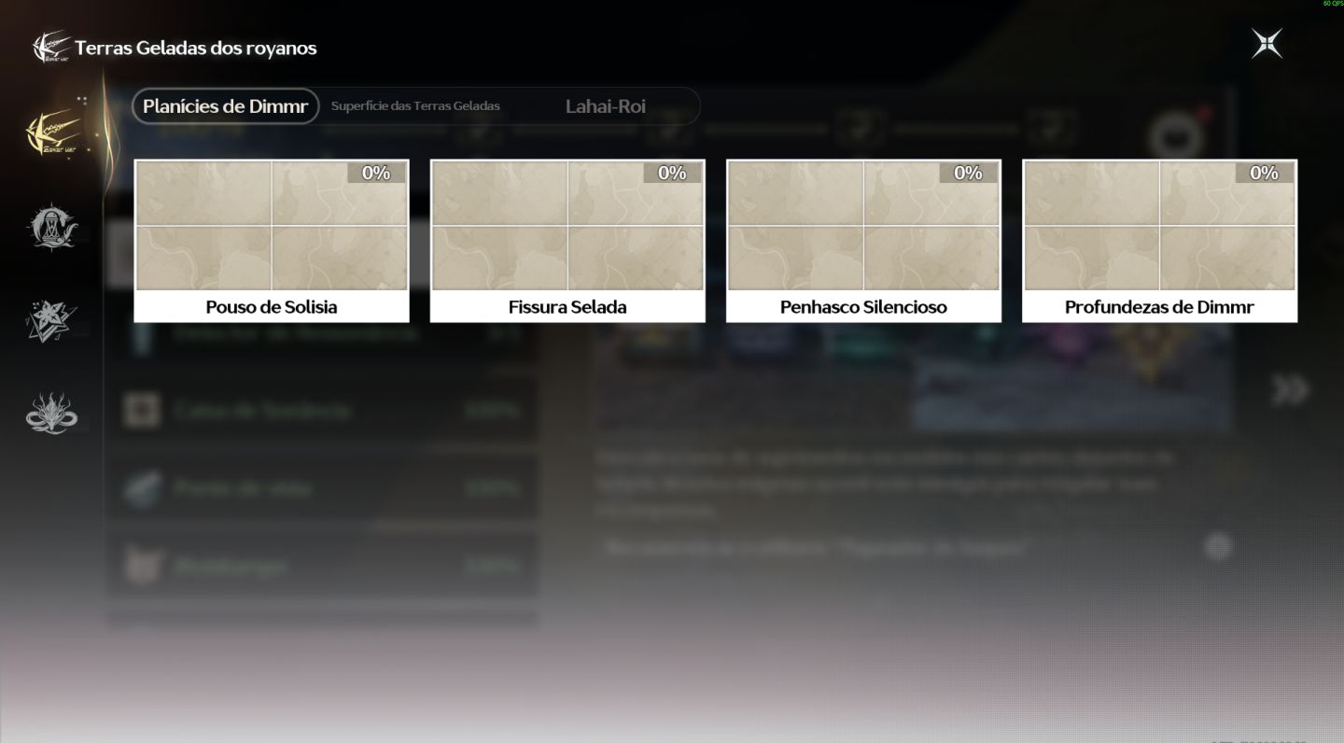This screenshot has width=1344, height=743.
Task: Click the 0% badge on Fissura Selada
Action: click(672, 173)
